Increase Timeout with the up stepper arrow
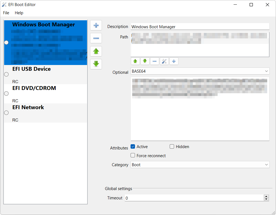This screenshot has height=215, width=276. click(266, 196)
